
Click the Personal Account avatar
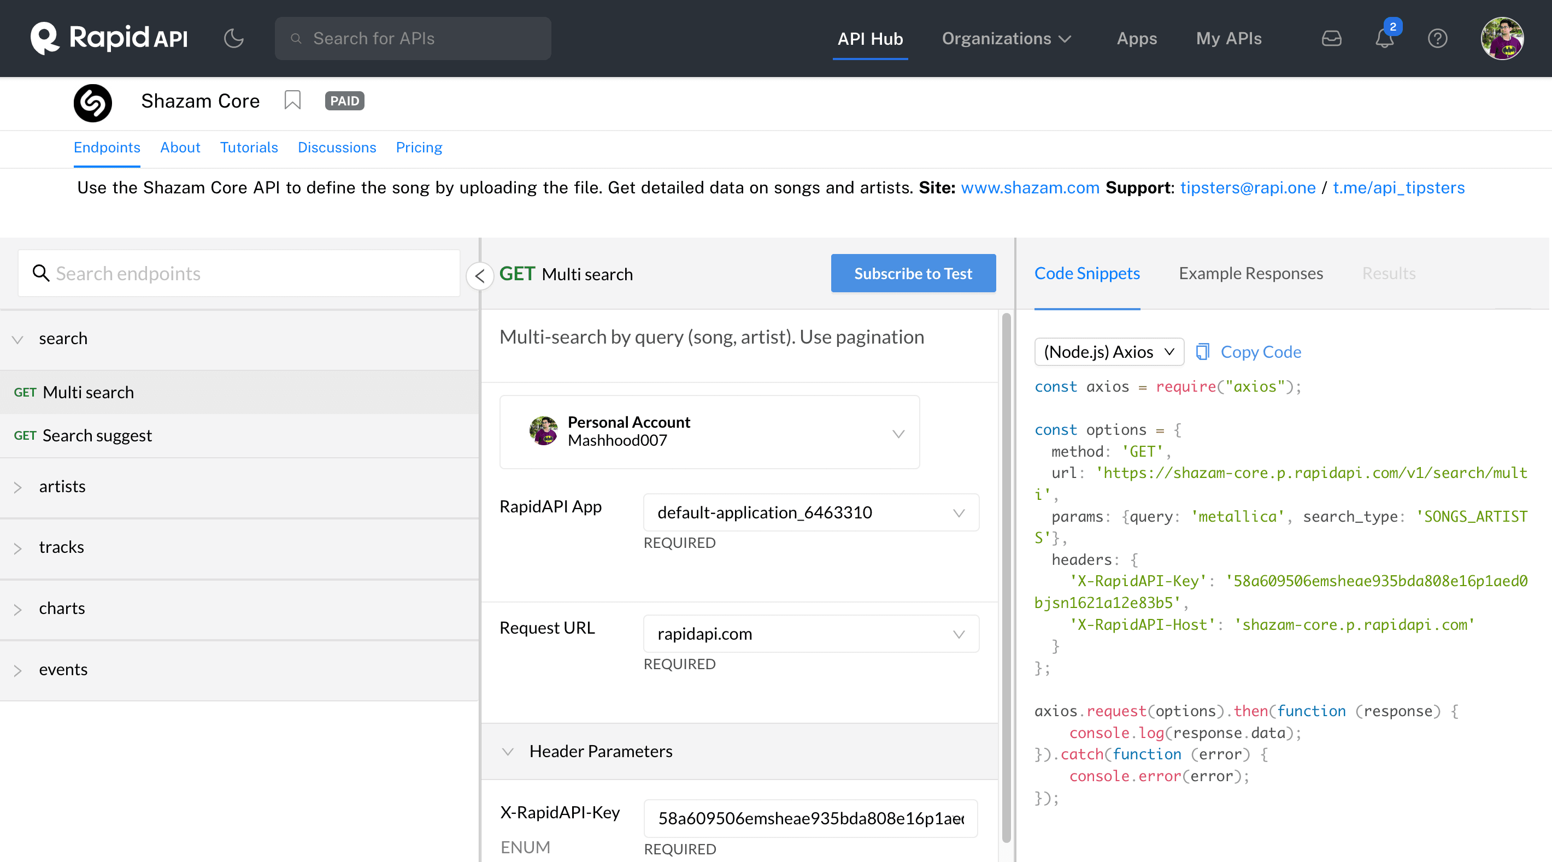point(543,430)
